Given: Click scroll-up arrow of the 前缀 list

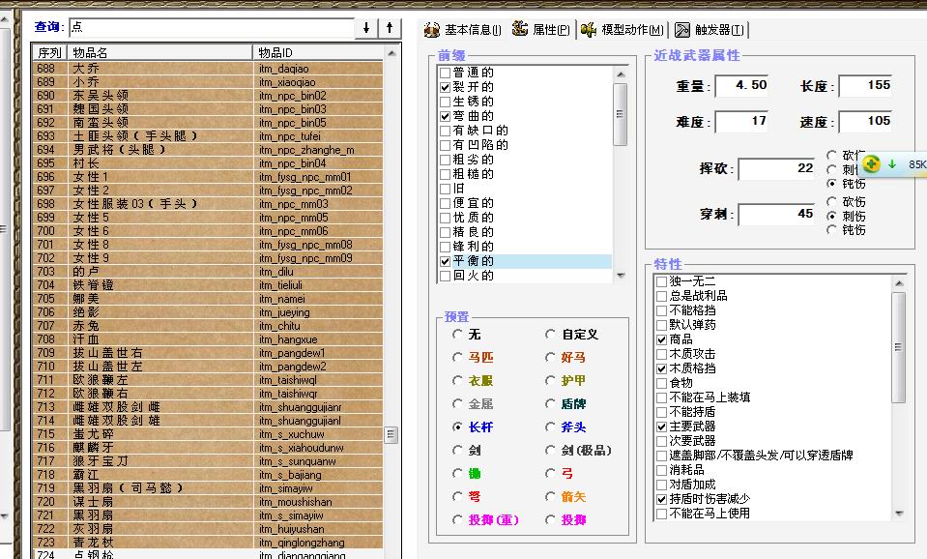Looking at the screenshot, I should click(x=621, y=73).
